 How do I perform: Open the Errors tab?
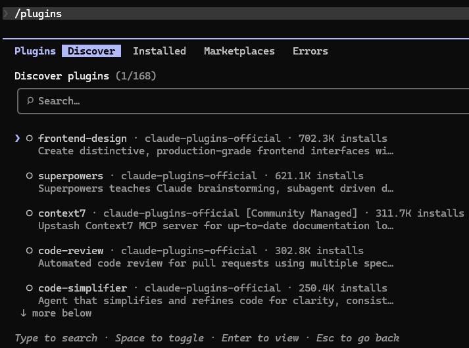click(x=310, y=51)
